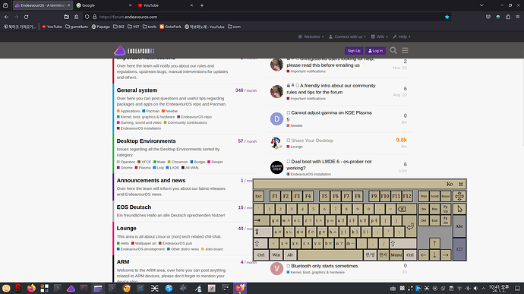
Task: Open the Firefox application menu
Action: coord(517,17)
